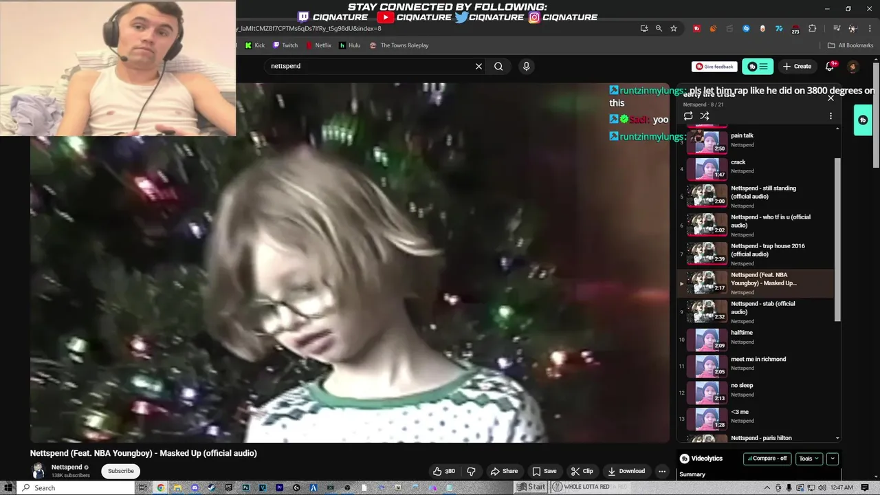Viewport: 880px width, 495px height.
Task: Play 'no sleep' playlist item
Action: coord(756,392)
